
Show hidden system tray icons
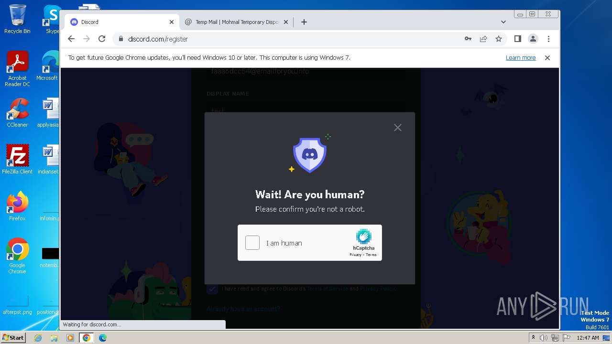coord(533,337)
